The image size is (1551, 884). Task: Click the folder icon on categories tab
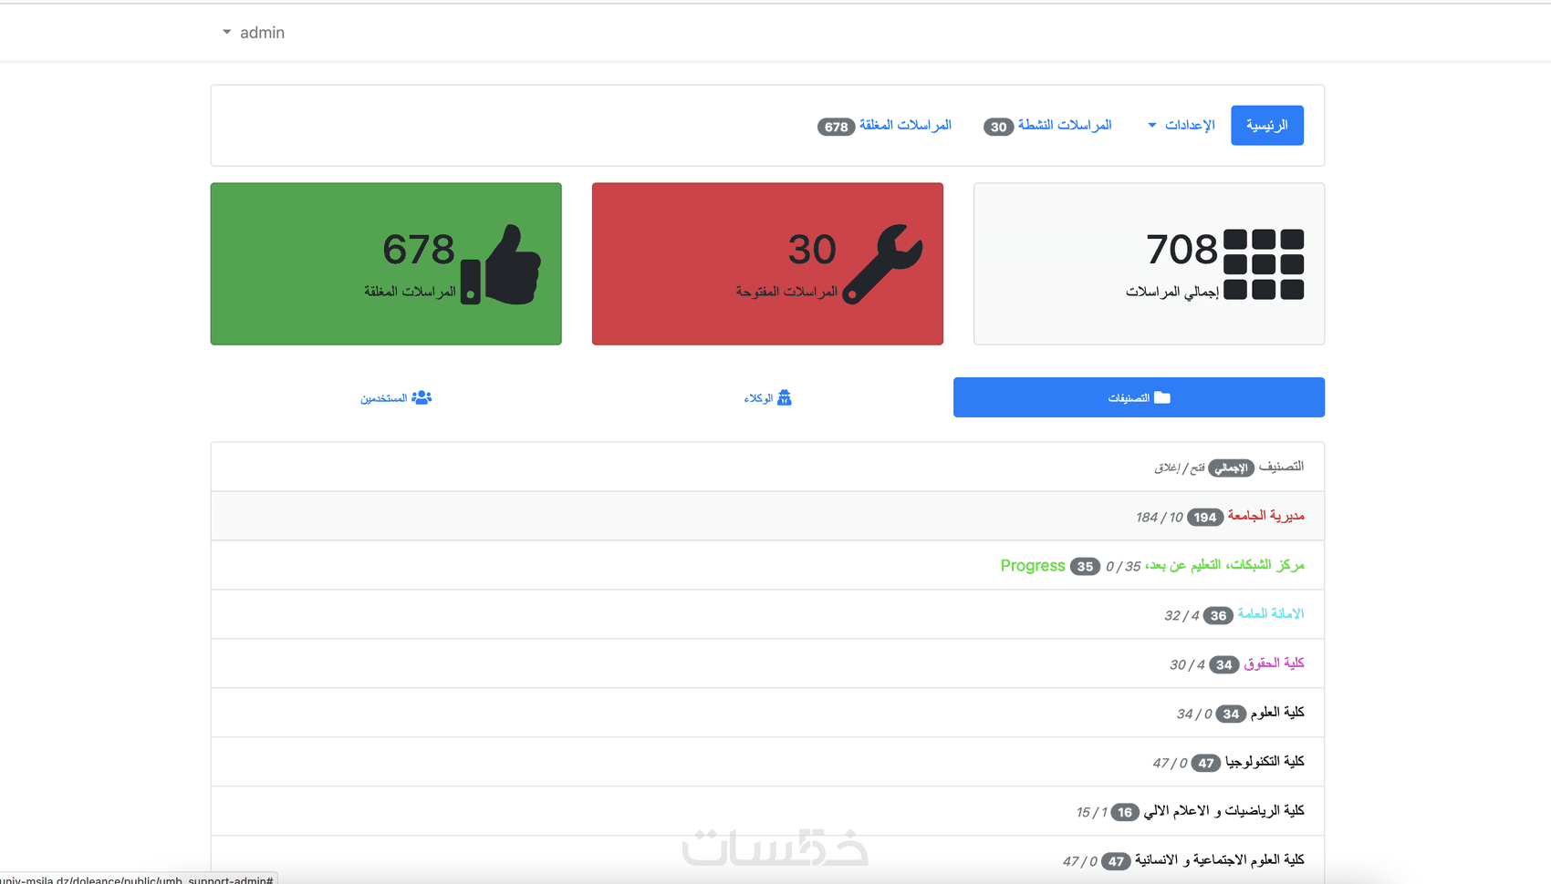1162,397
